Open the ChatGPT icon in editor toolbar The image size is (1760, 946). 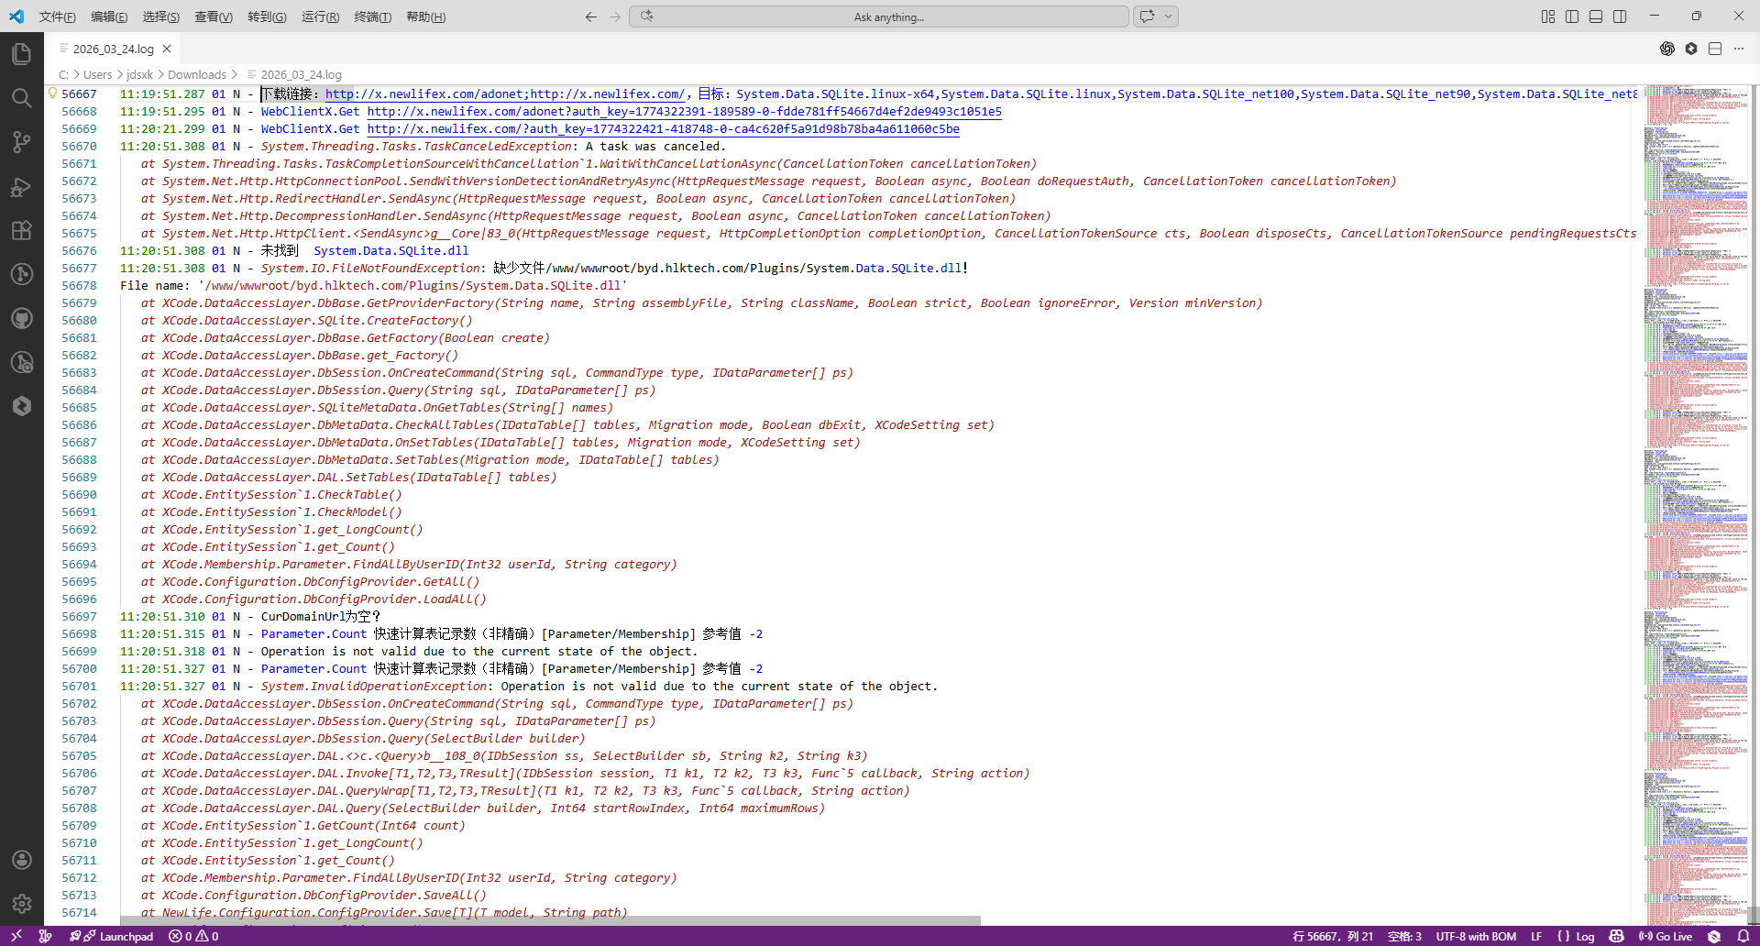1667,49
